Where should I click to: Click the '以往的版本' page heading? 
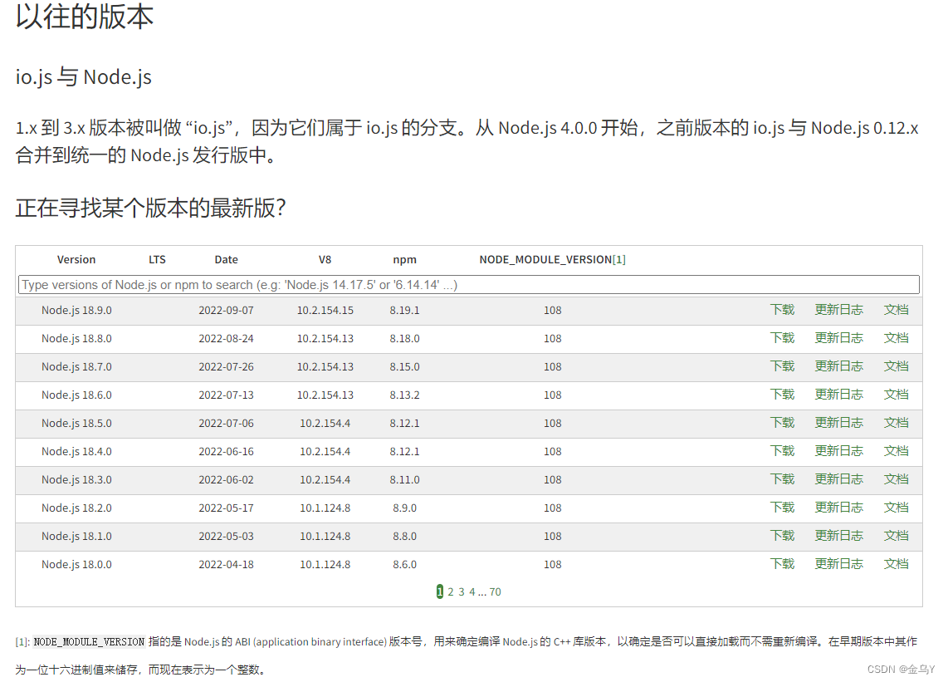[x=85, y=16]
